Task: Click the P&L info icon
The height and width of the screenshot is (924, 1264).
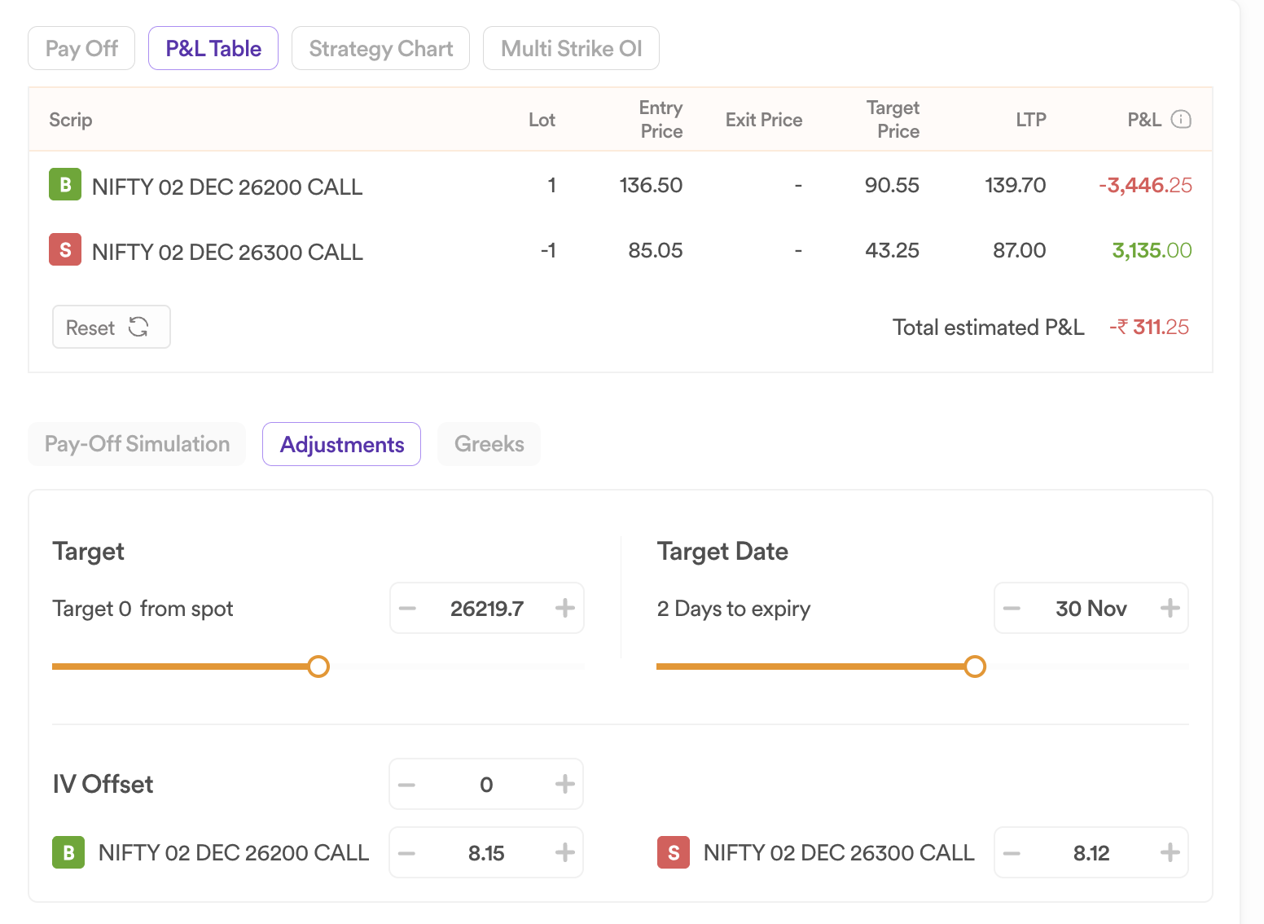Action: pos(1181,120)
